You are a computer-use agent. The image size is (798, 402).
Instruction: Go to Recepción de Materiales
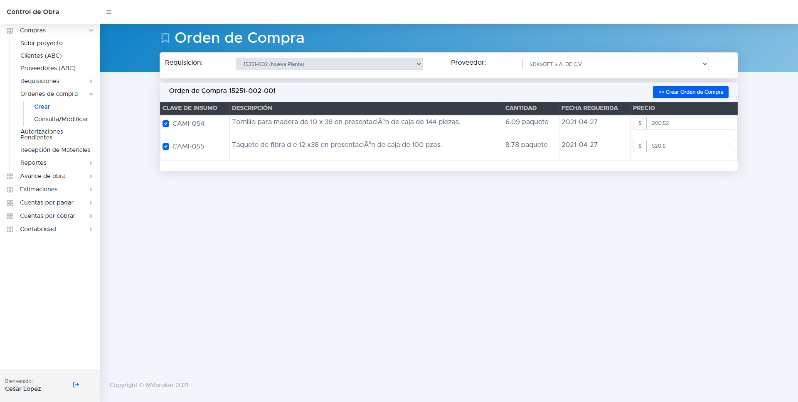55,150
